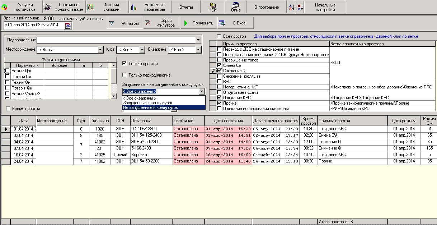Screen dimensions: 437x225
Task: Toggle Снижение Q reason checkbox
Action: [x=219, y=71]
